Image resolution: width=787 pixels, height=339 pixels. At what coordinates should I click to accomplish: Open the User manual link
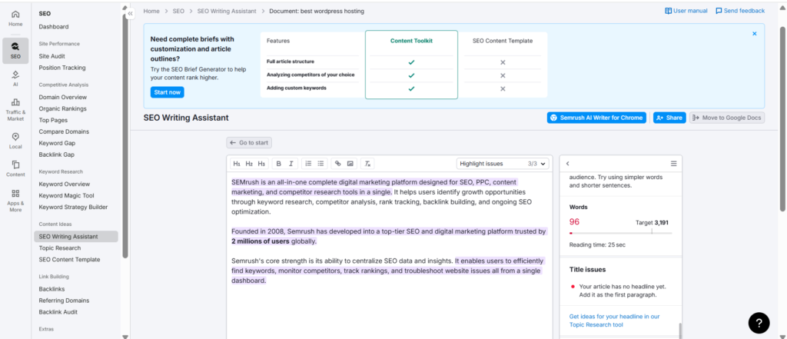(686, 11)
